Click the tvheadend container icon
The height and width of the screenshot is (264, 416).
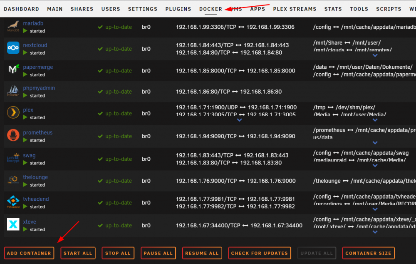click(x=13, y=202)
